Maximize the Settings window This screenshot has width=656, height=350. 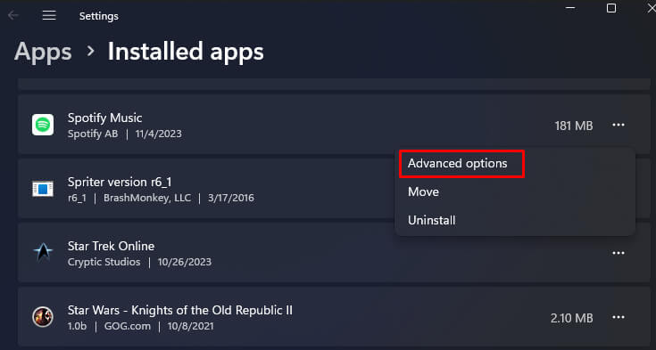tap(611, 8)
